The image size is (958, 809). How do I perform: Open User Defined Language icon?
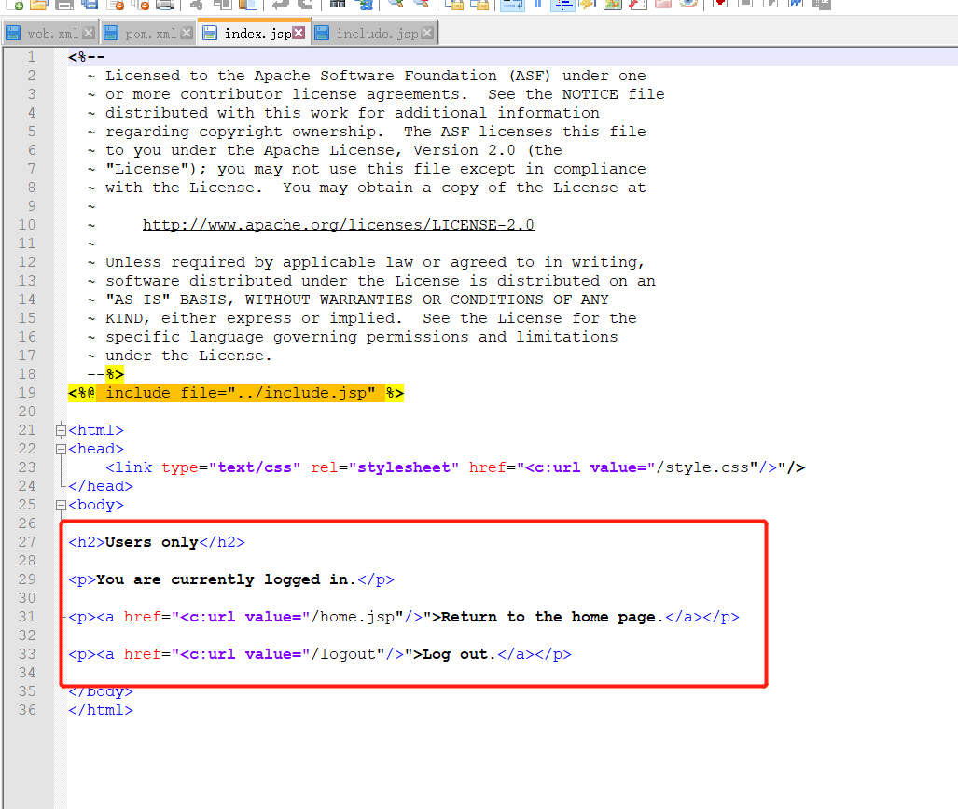coord(588,4)
